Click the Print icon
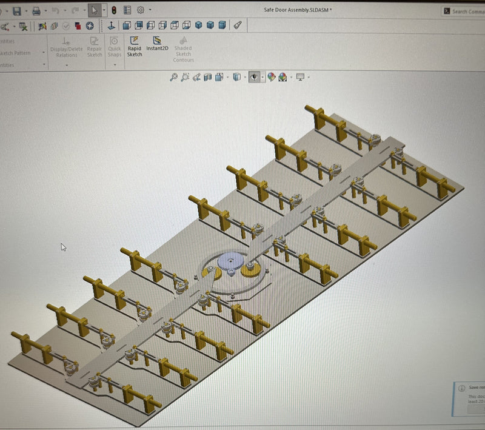This screenshot has width=485, height=430. [x=36, y=10]
